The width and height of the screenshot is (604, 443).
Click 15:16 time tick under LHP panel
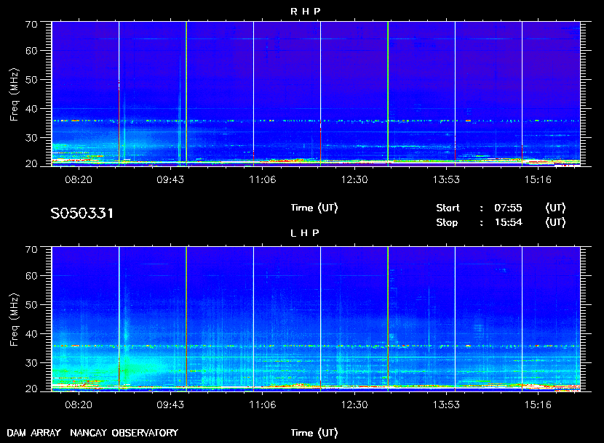(x=538, y=405)
